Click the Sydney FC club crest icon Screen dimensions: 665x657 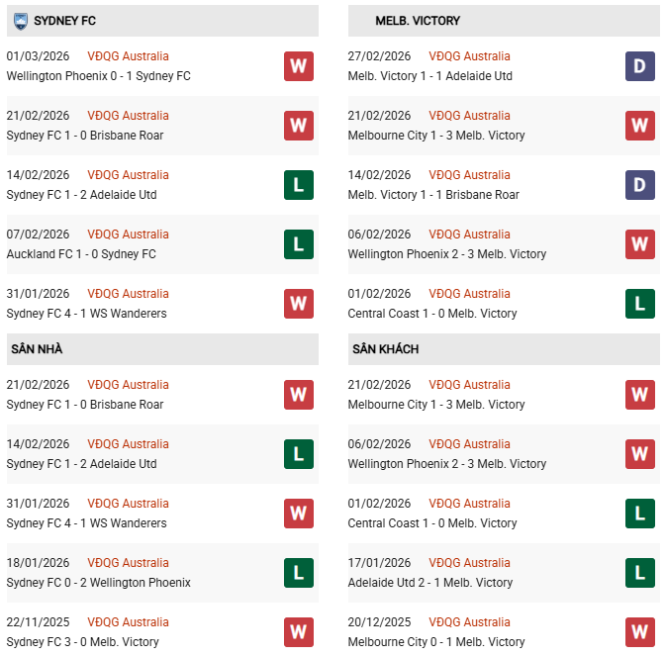[x=17, y=21]
